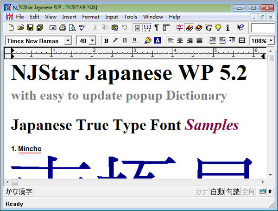Click the red kanji lookup icon
Image resolution: width=278 pixels, height=211 pixels.
click(179, 28)
